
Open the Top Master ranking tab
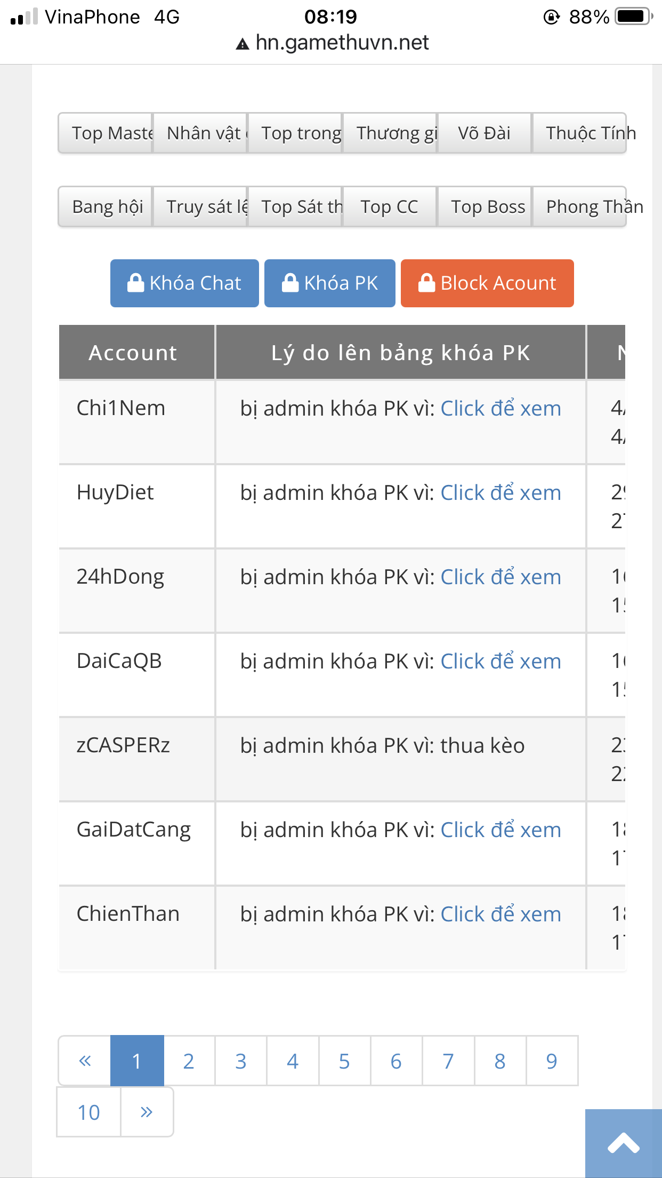106,133
